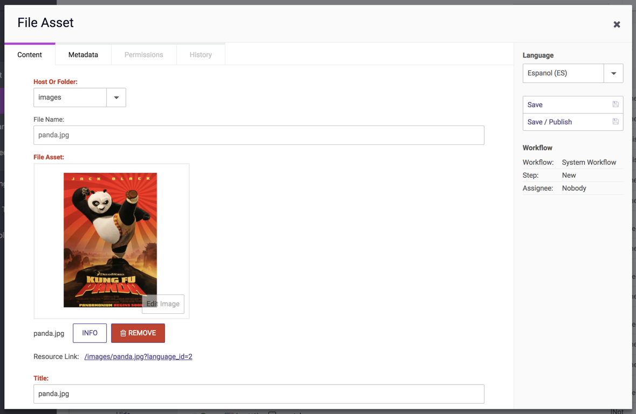
Task: Click the trash icon REMOVE button
Action: [x=138, y=333]
